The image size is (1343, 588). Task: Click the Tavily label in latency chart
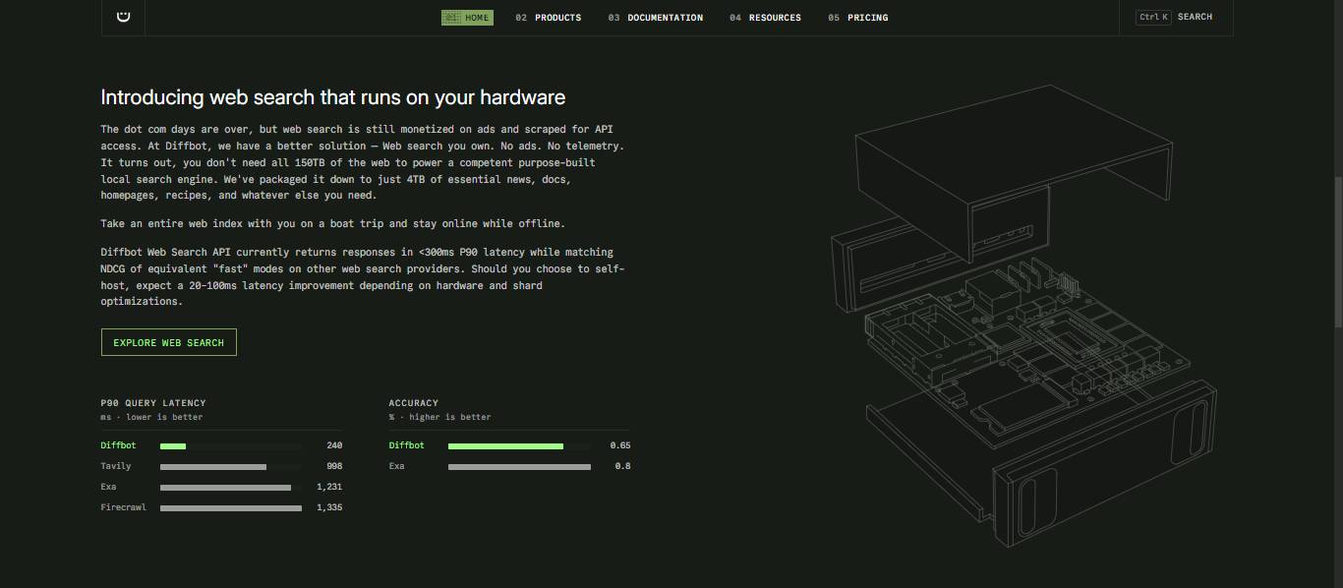(116, 466)
